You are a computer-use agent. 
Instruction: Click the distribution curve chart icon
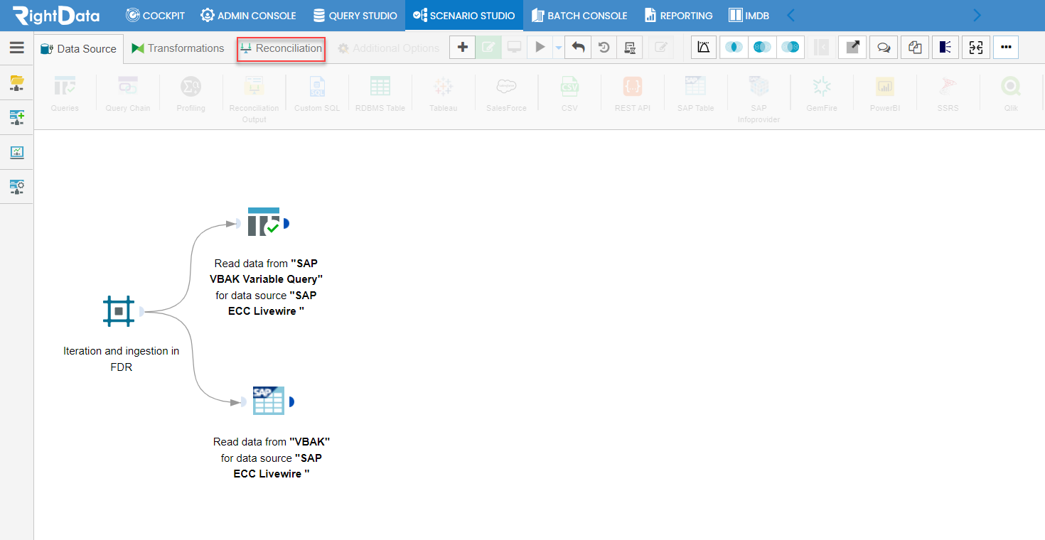coord(704,48)
